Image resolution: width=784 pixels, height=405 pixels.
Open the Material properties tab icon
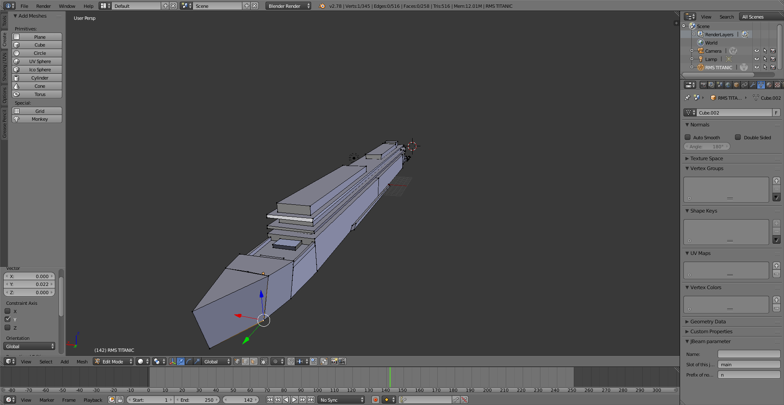769,85
